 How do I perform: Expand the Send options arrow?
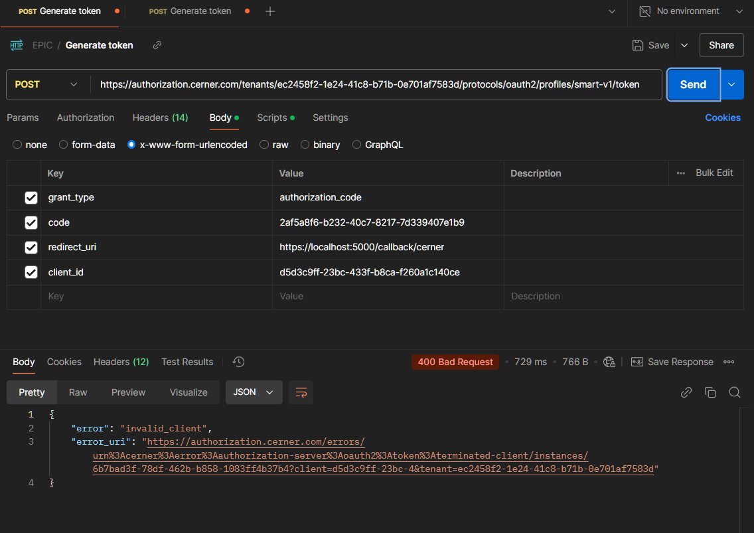731,85
